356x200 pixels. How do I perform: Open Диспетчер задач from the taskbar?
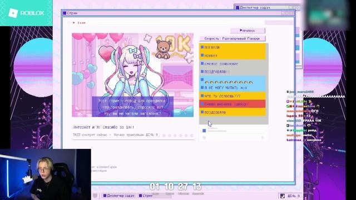coord(118,196)
